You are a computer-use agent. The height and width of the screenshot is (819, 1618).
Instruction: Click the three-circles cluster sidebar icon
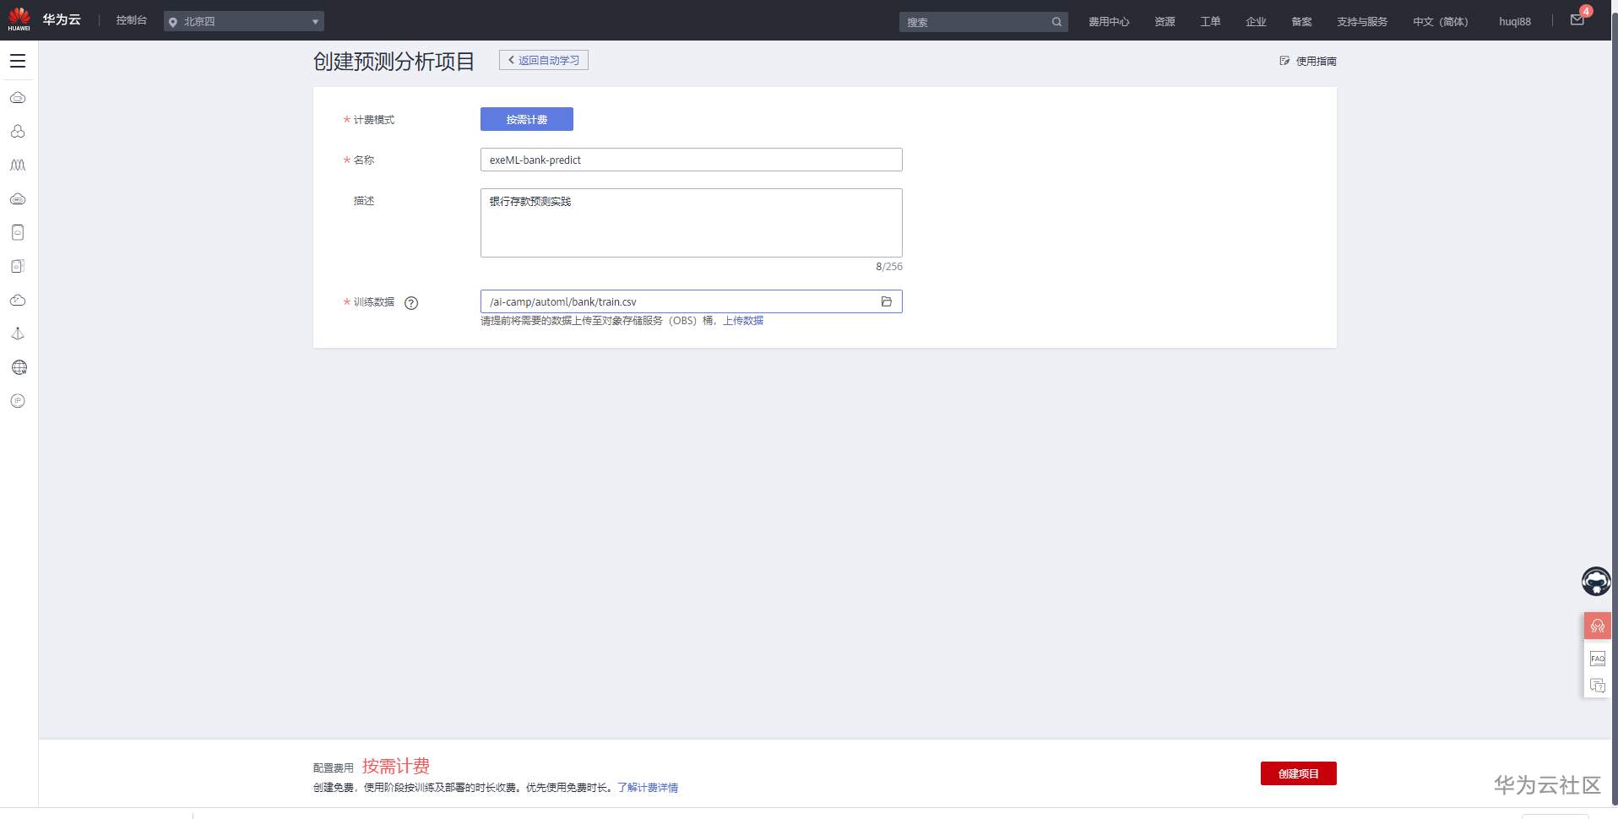tap(18, 132)
